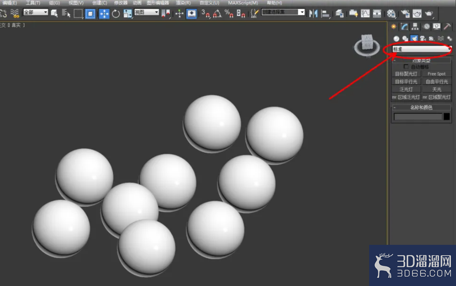The image size is (456, 286).
Task: Click the Edit Named Selection Sets icon
Action: [x=254, y=13]
